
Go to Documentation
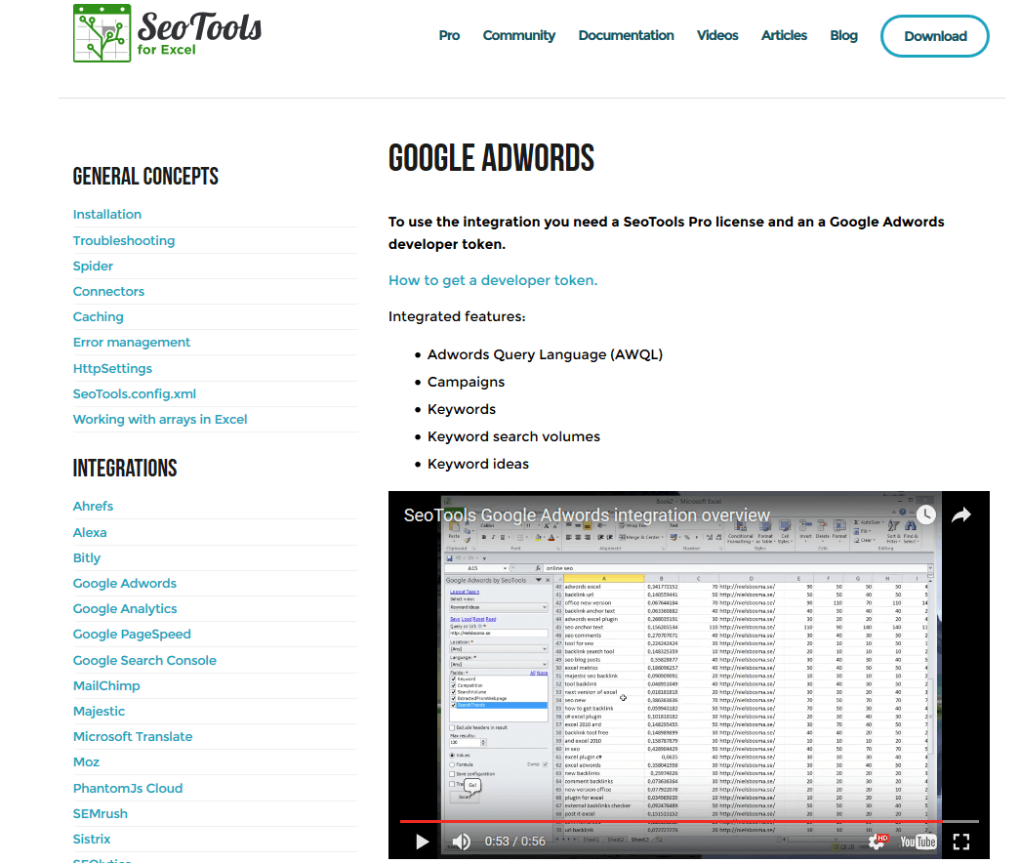(x=626, y=35)
